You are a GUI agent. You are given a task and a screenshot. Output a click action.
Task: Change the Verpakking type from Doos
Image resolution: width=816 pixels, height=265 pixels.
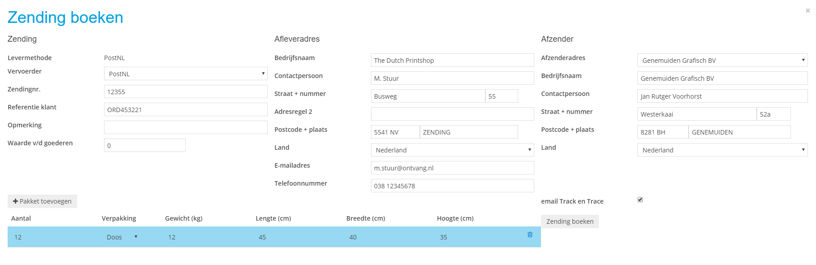point(122,237)
